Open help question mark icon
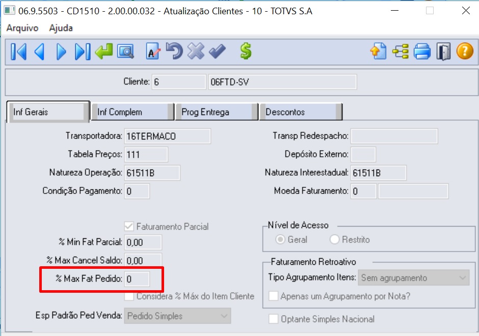The width and height of the screenshot is (479, 336). [465, 51]
